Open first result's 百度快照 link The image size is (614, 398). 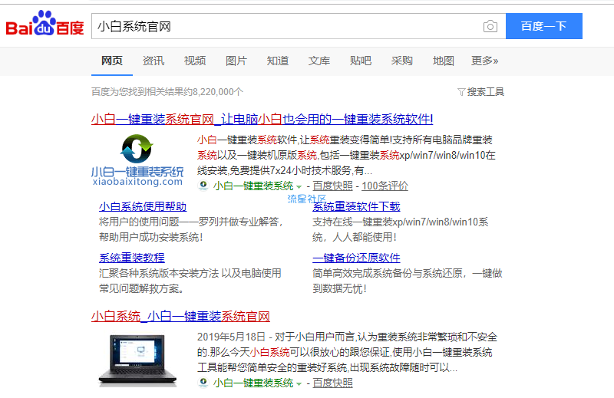pyautogui.click(x=332, y=186)
